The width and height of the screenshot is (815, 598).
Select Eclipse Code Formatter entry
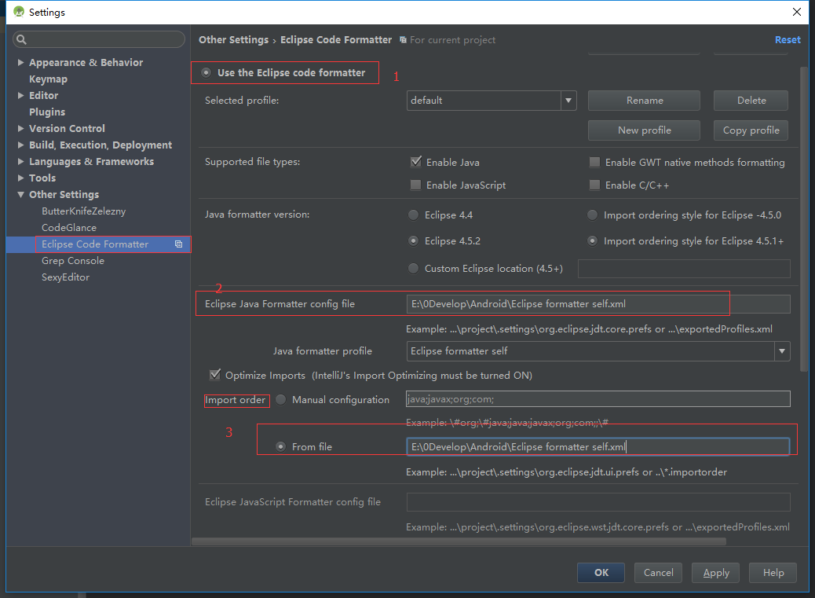(95, 244)
